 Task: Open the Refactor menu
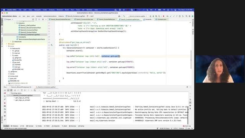point(60,10)
